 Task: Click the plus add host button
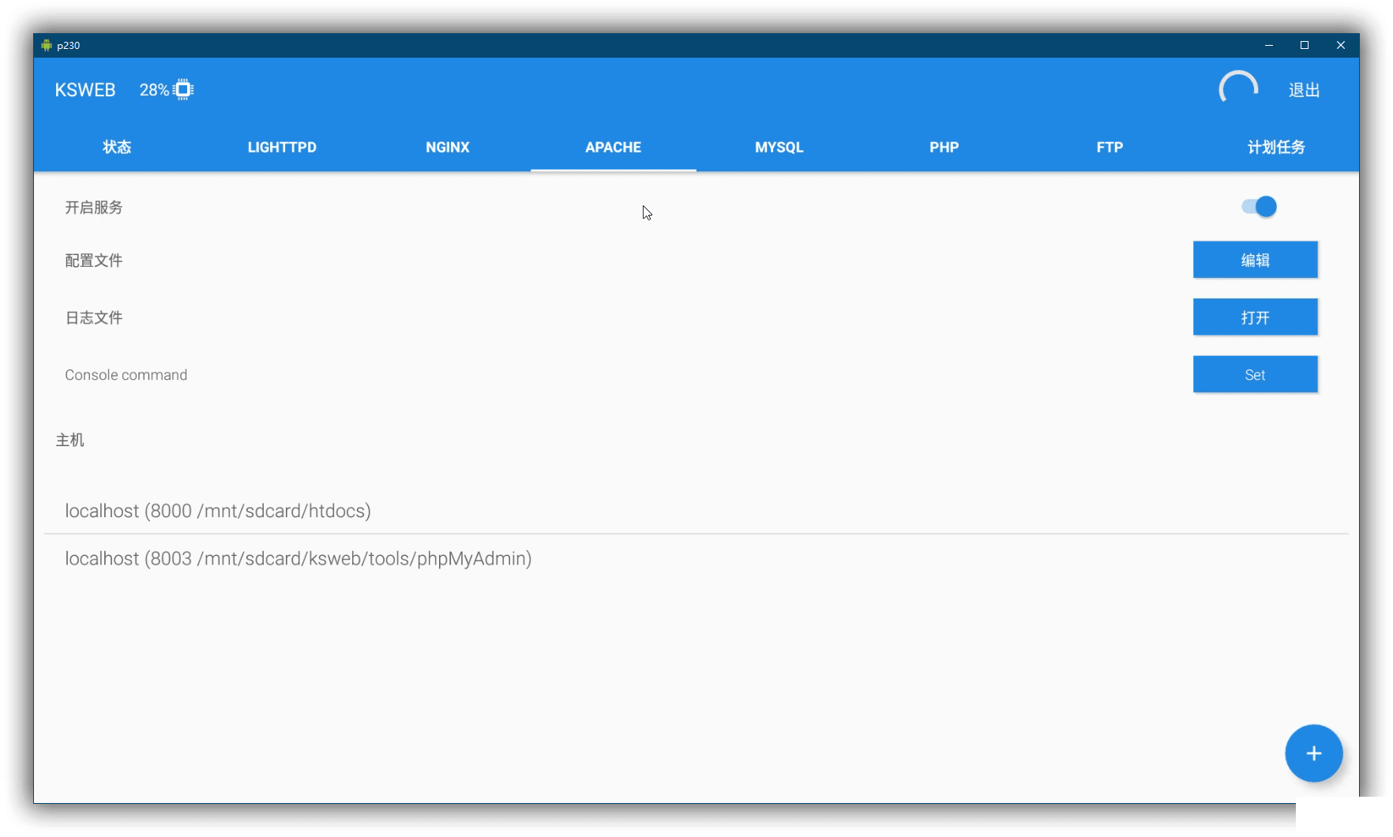1313,753
